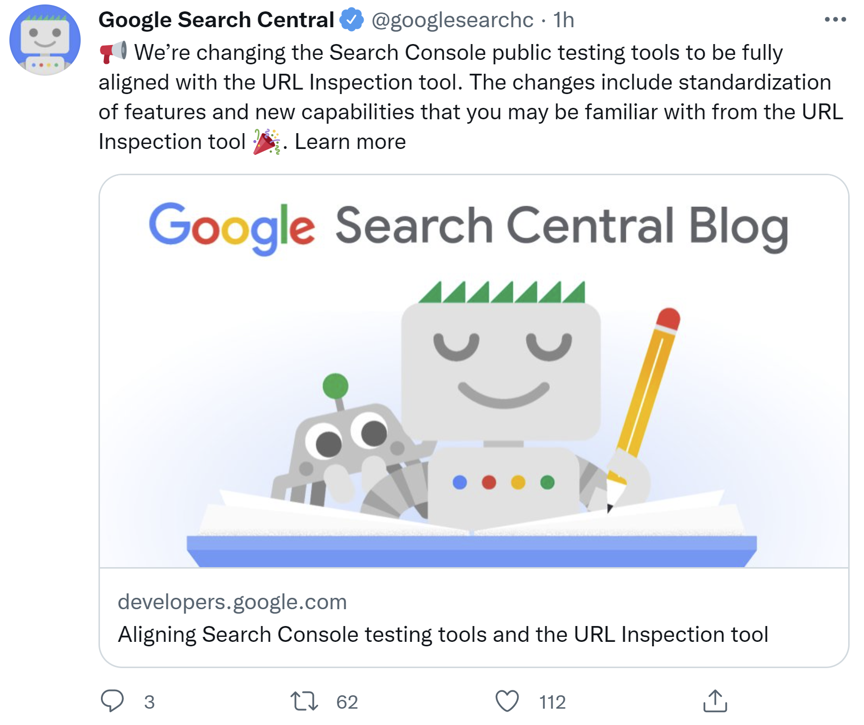This screenshot has height=725, width=864.
Task: Click the blue verified badge
Action: 351,20
